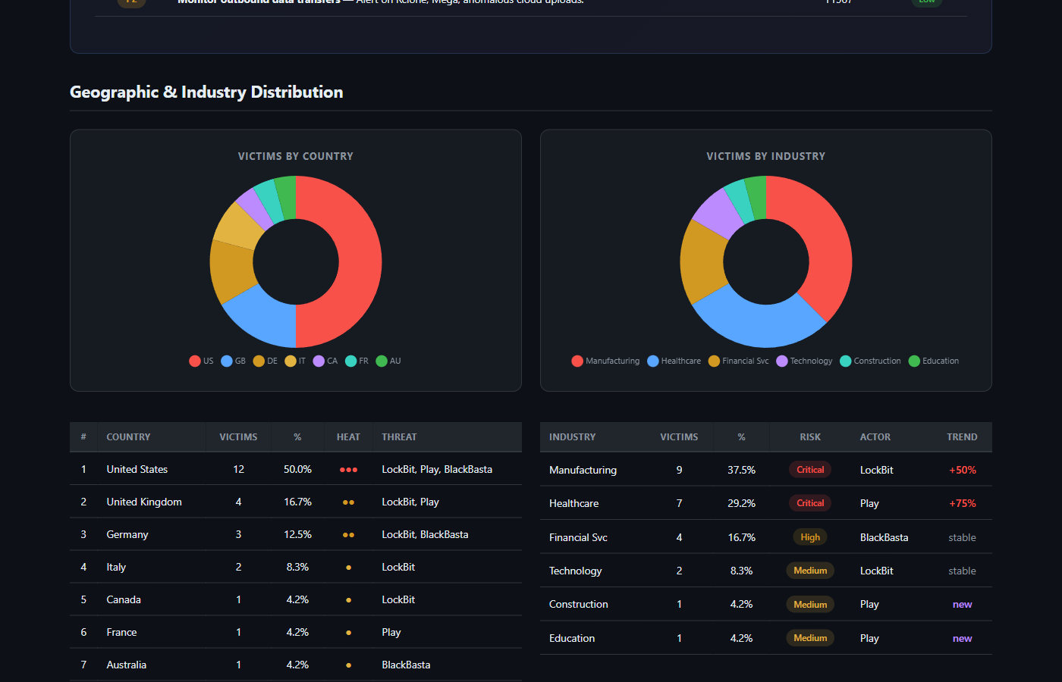
Task: Click the heat dot in the Australia row
Action: click(348, 665)
